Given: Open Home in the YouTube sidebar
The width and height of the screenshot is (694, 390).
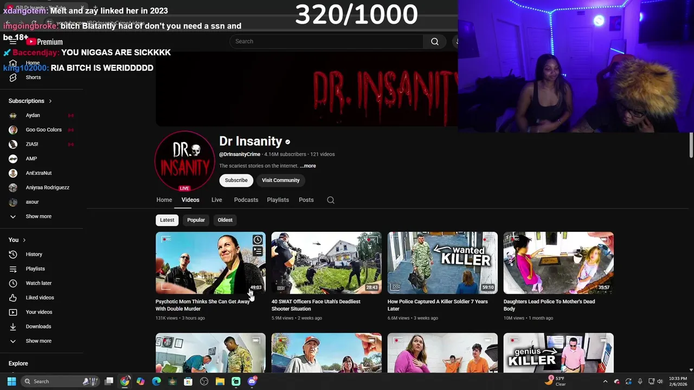Looking at the screenshot, I should [x=33, y=63].
